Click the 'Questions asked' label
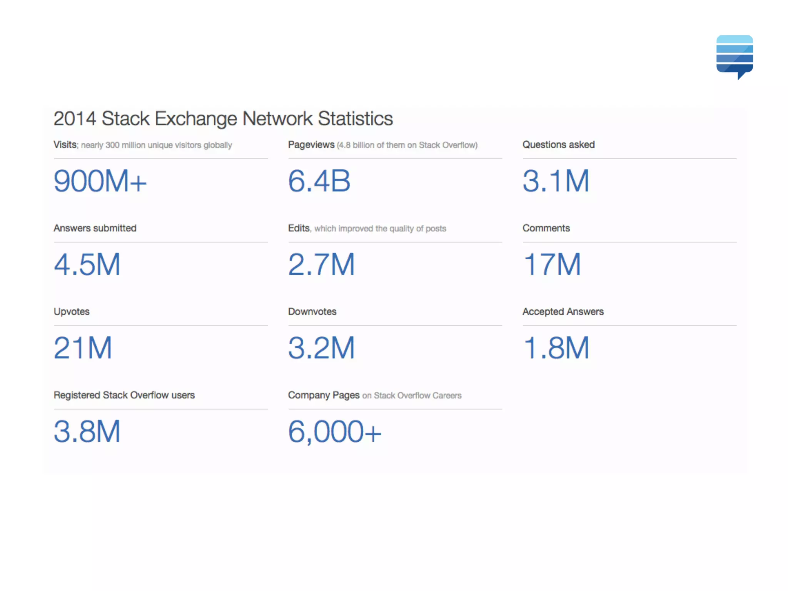Screen dimensions: 788x591 click(559, 145)
